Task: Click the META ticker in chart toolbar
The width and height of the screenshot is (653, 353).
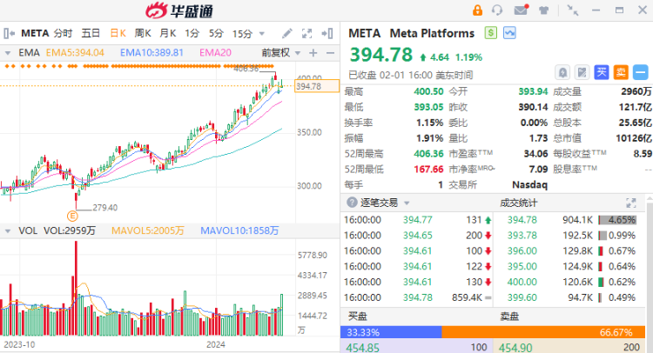Action: [x=35, y=33]
